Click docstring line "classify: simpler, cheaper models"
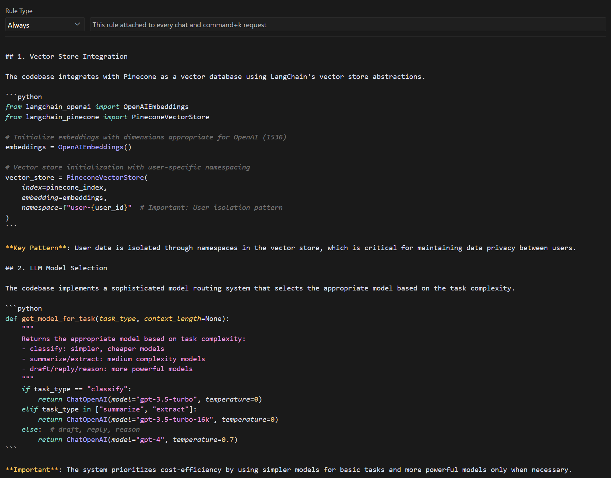The width and height of the screenshot is (611, 478). pos(93,349)
